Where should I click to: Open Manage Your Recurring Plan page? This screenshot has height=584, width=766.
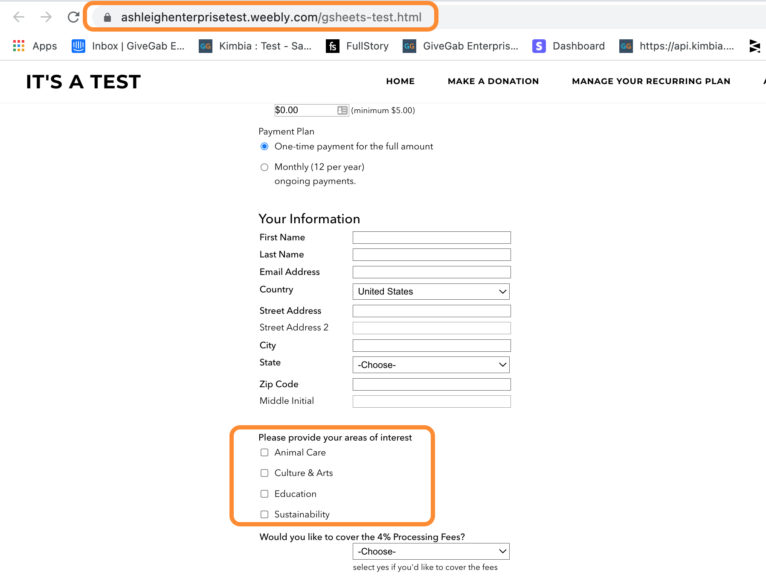[x=651, y=81]
